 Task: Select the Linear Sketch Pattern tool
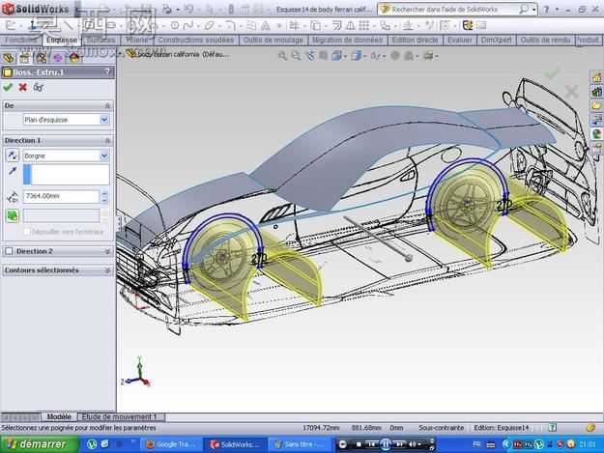coord(363,26)
